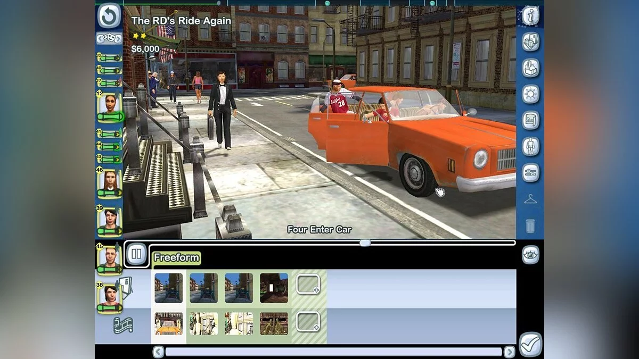
Task: Select the dark interior set thumbnail
Action: tap(274, 288)
